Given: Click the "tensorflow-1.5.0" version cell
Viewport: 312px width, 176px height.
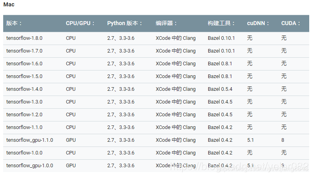Looking at the screenshot, I should click(x=24, y=76).
